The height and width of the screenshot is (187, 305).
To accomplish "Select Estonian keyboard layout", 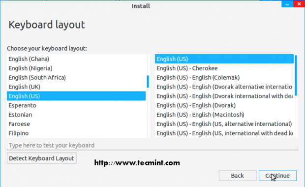I will (76, 115).
